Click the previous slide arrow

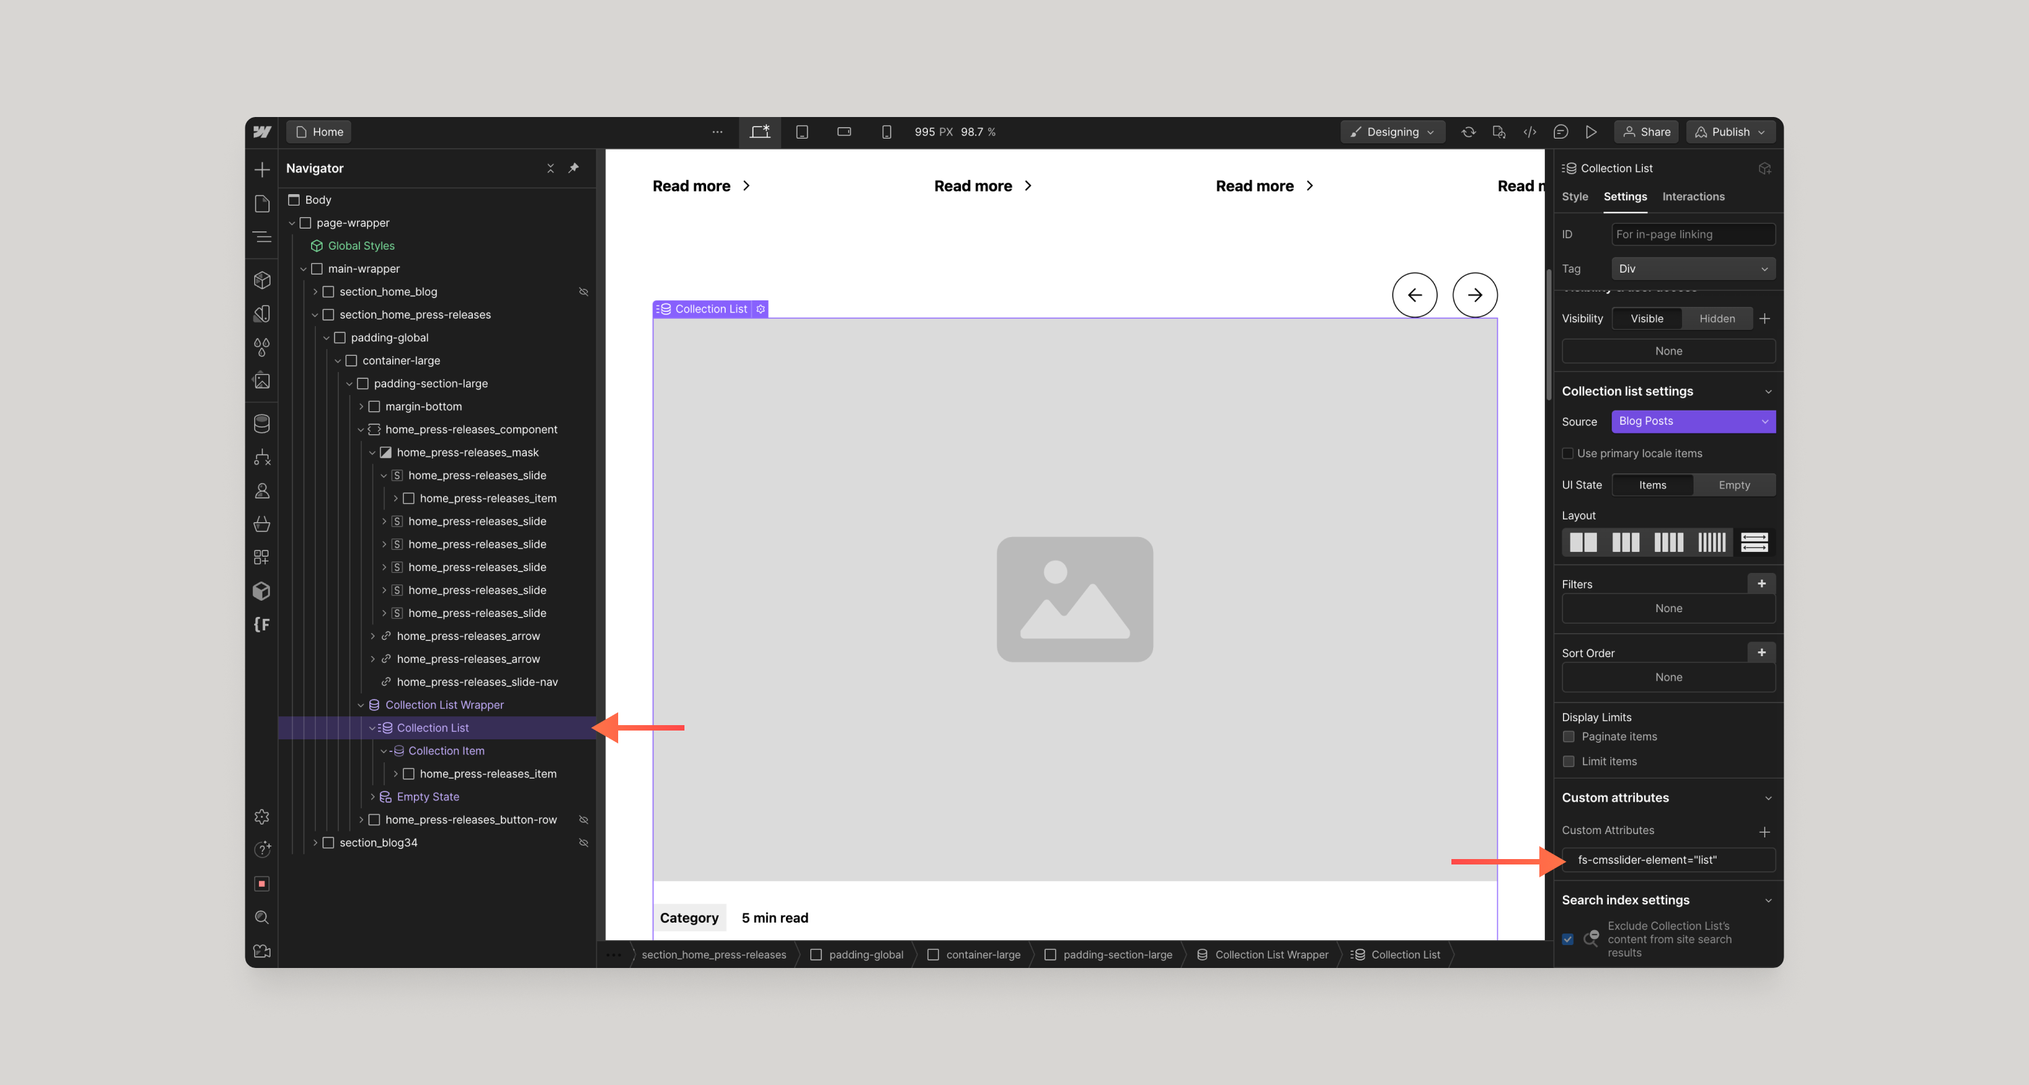[x=1415, y=295]
